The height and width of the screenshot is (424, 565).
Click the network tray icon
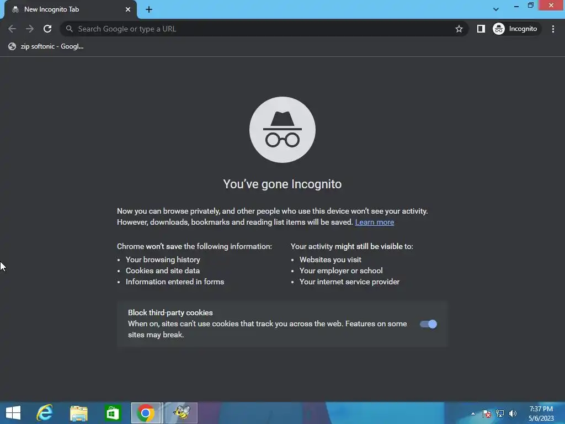click(x=500, y=414)
